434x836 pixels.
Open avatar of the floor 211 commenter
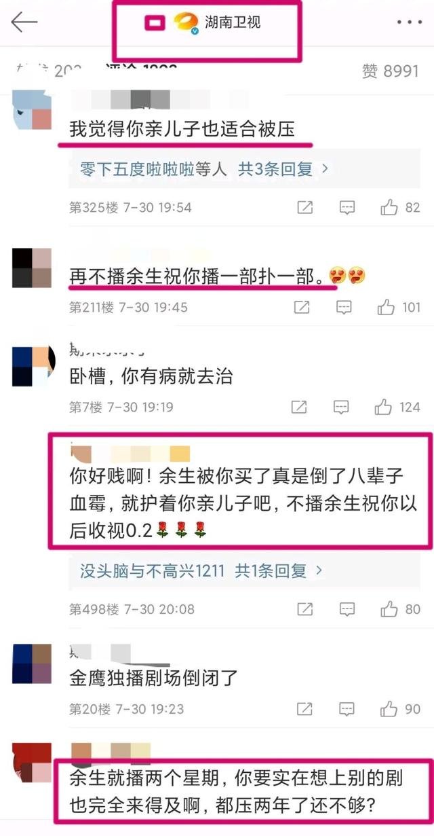(x=32, y=268)
